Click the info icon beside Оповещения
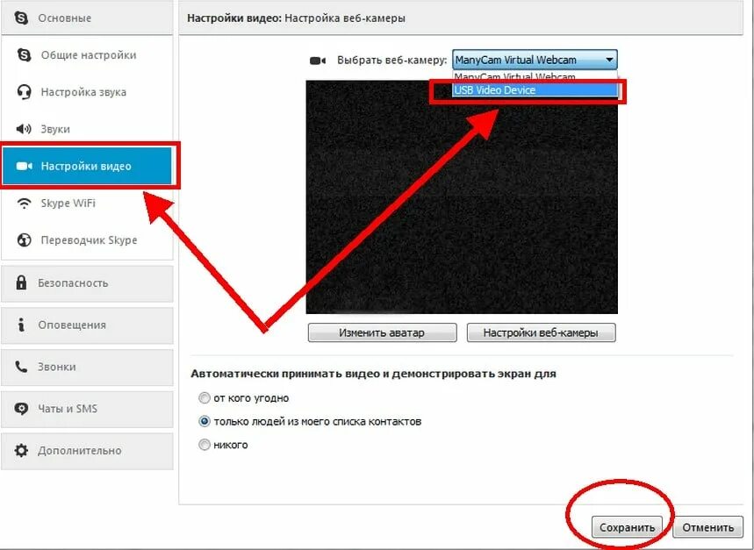The image size is (754, 550). (21, 325)
